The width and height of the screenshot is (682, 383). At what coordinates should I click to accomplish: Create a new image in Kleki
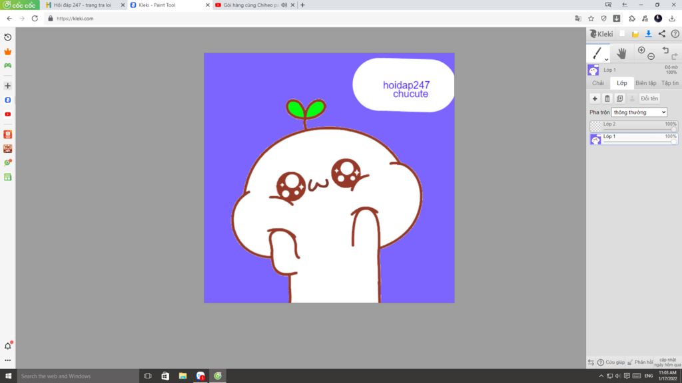[x=622, y=34]
